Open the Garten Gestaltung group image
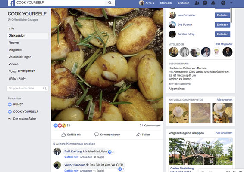This screenshot has height=172, width=244. 200,151
